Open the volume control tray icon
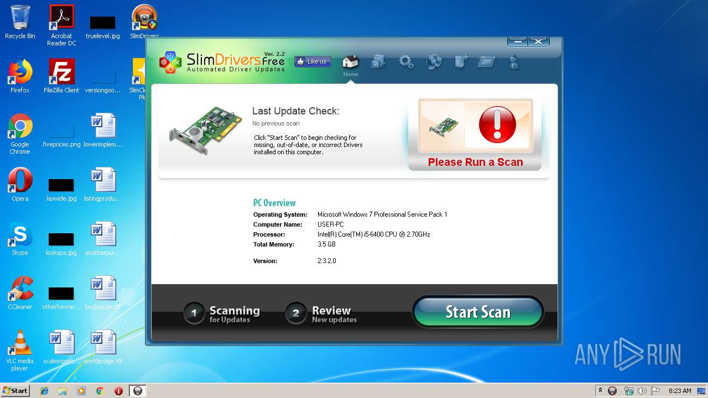The height and width of the screenshot is (398, 708). point(642,391)
